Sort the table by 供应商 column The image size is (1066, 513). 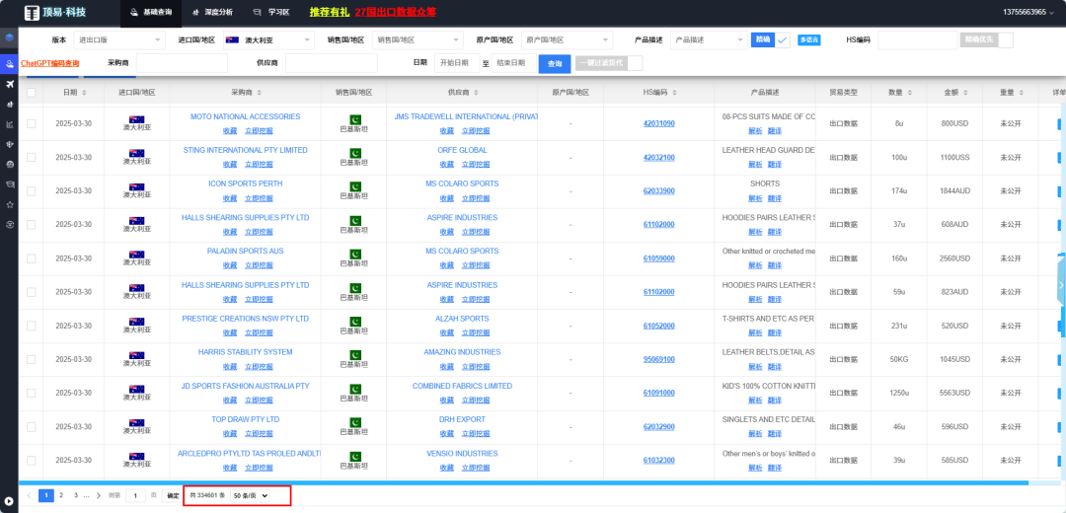point(475,93)
